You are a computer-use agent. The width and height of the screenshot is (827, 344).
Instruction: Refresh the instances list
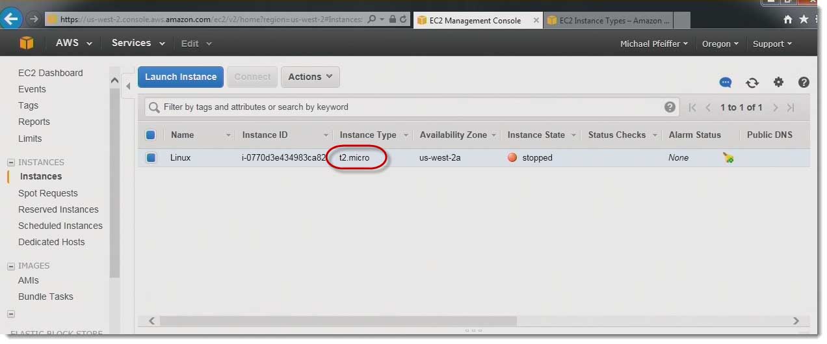(752, 83)
